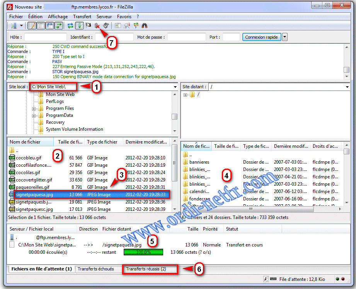The height and width of the screenshot is (289, 356).
Task: Toggle directory comparison in the toolbar
Action: pos(127,26)
